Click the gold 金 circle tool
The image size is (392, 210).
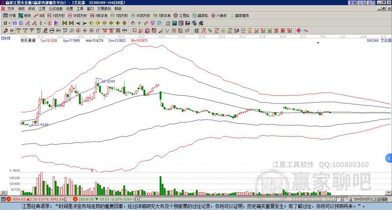tap(223, 31)
